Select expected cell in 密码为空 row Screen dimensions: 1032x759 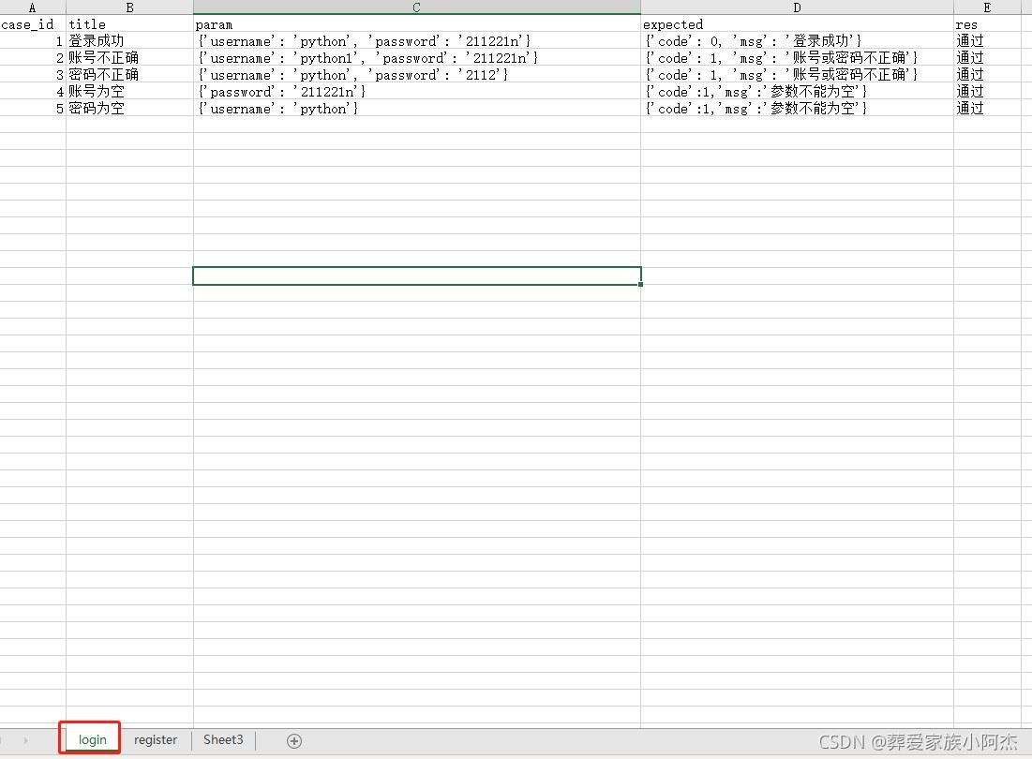pyautogui.click(x=797, y=108)
